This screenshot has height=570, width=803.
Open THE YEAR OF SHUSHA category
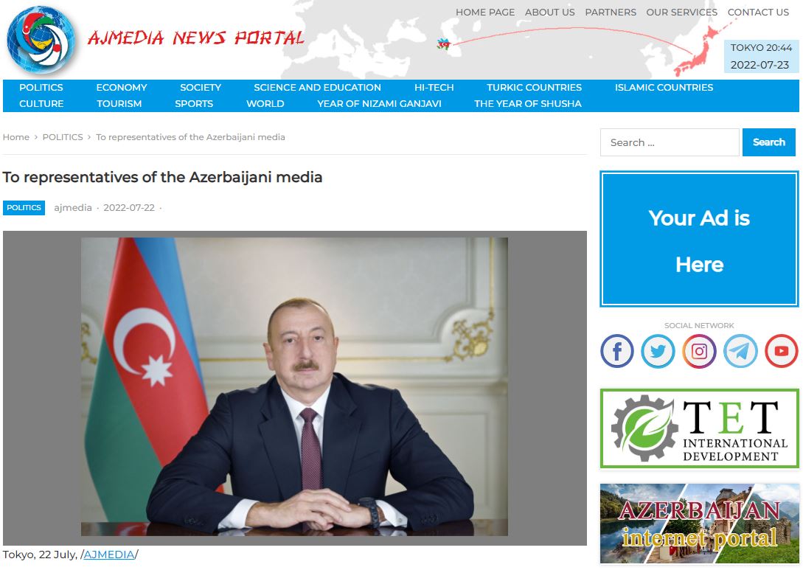[x=527, y=103]
